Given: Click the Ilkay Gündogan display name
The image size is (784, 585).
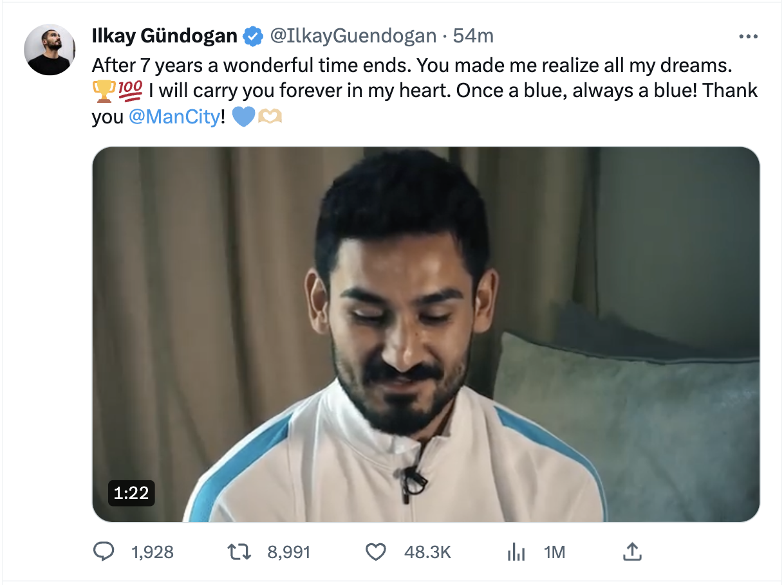Looking at the screenshot, I should (165, 36).
